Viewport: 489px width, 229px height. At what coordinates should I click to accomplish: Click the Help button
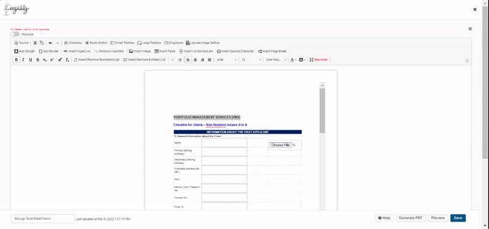pyautogui.click(x=384, y=218)
